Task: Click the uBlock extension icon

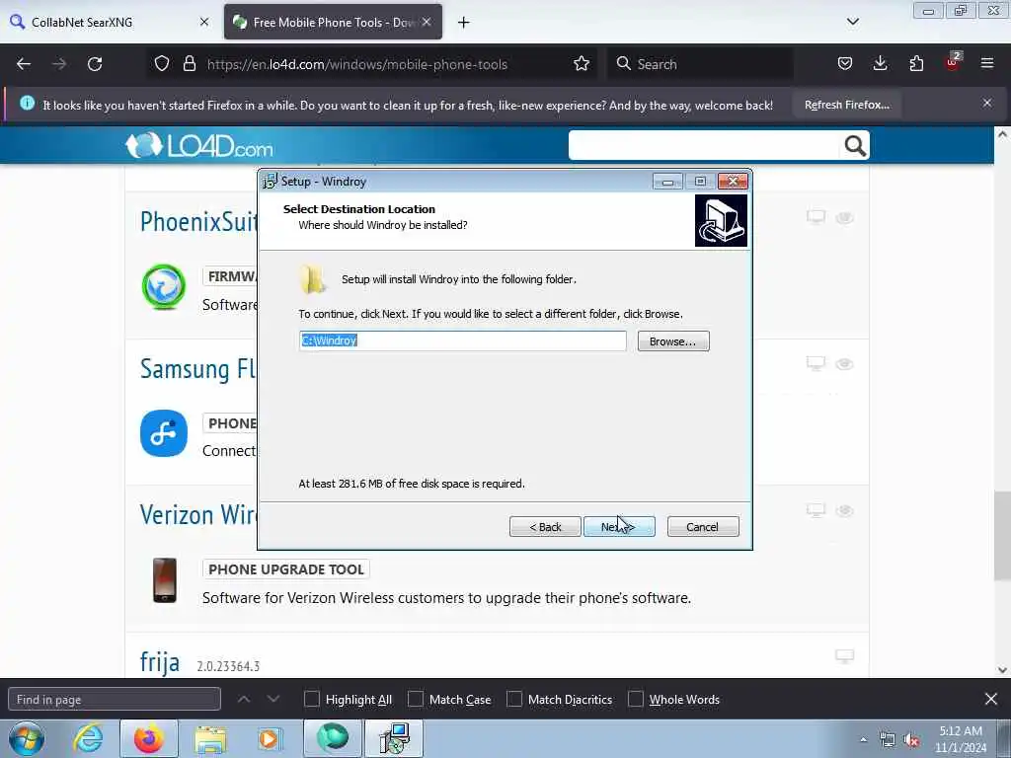Action: pyautogui.click(x=953, y=62)
